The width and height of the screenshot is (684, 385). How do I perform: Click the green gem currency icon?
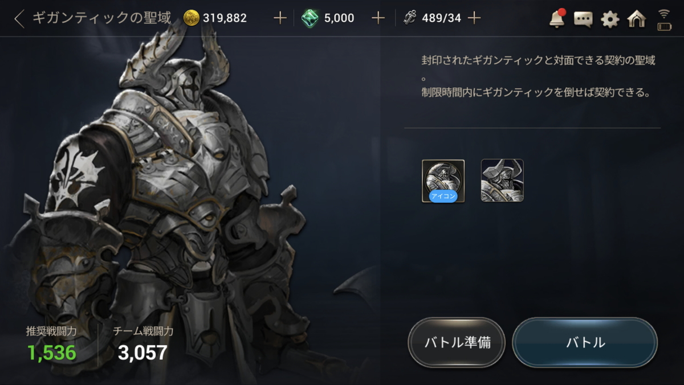coord(310,18)
